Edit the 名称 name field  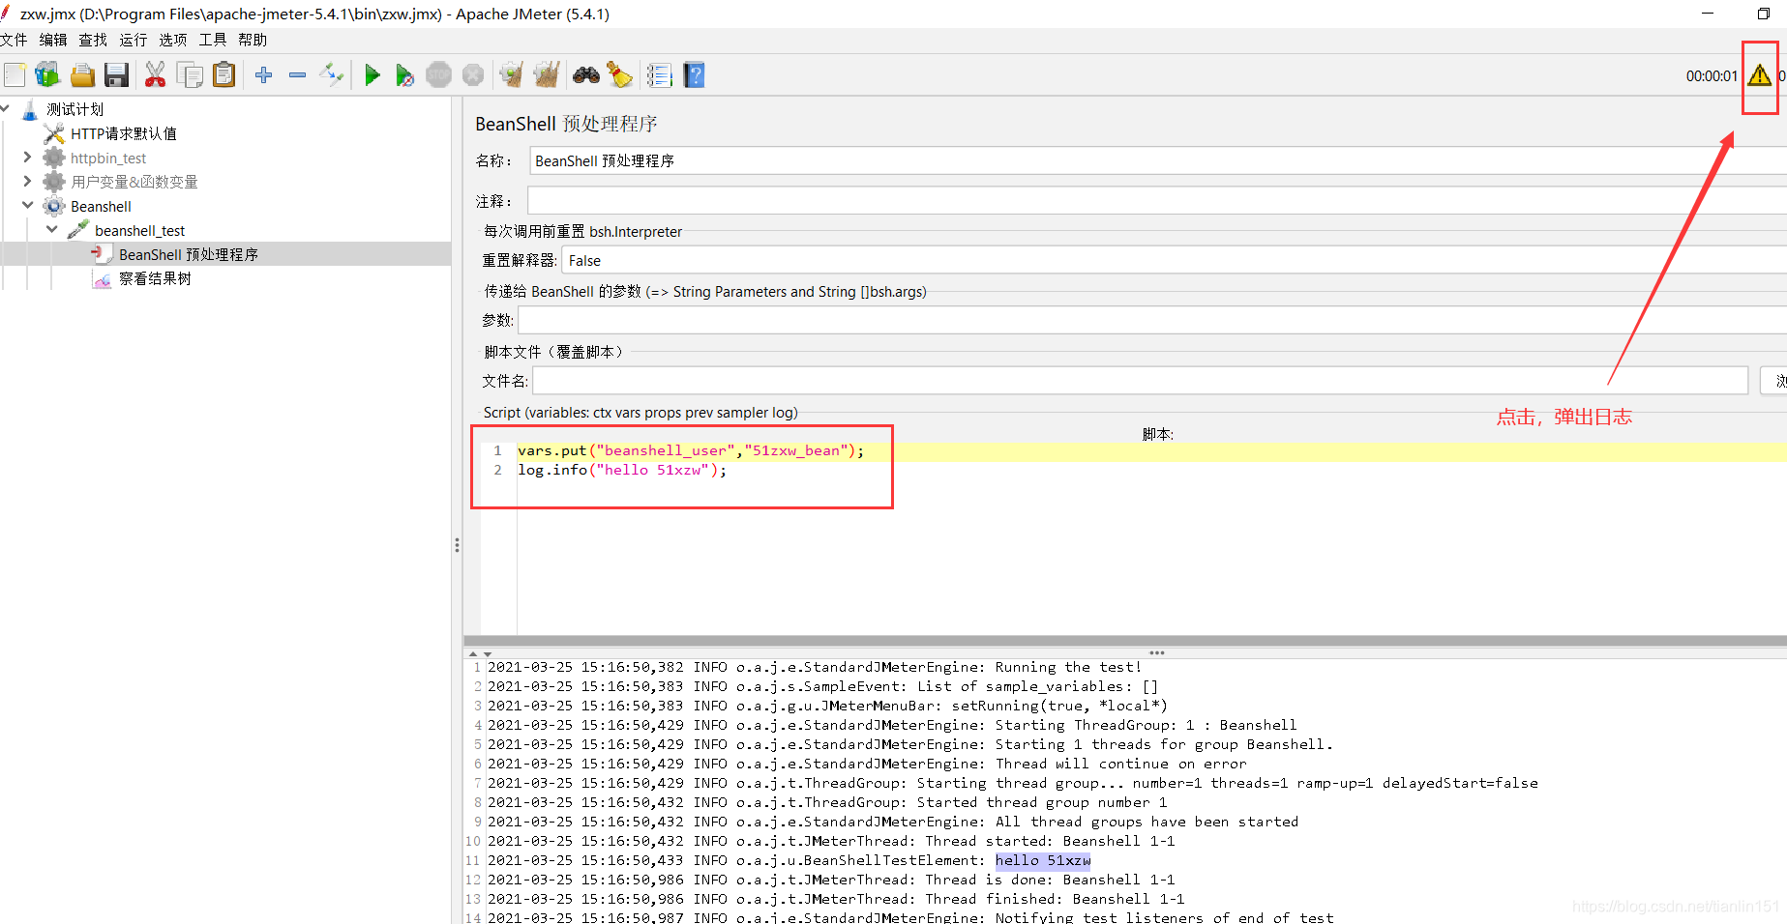tap(1157, 160)
